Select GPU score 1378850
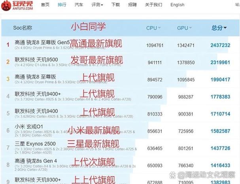 click(x=186, y=62)
